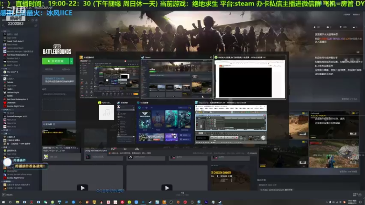Open friends and chat icon bottom right
This screenshot has height=205, width=365.
click(360, 195)
